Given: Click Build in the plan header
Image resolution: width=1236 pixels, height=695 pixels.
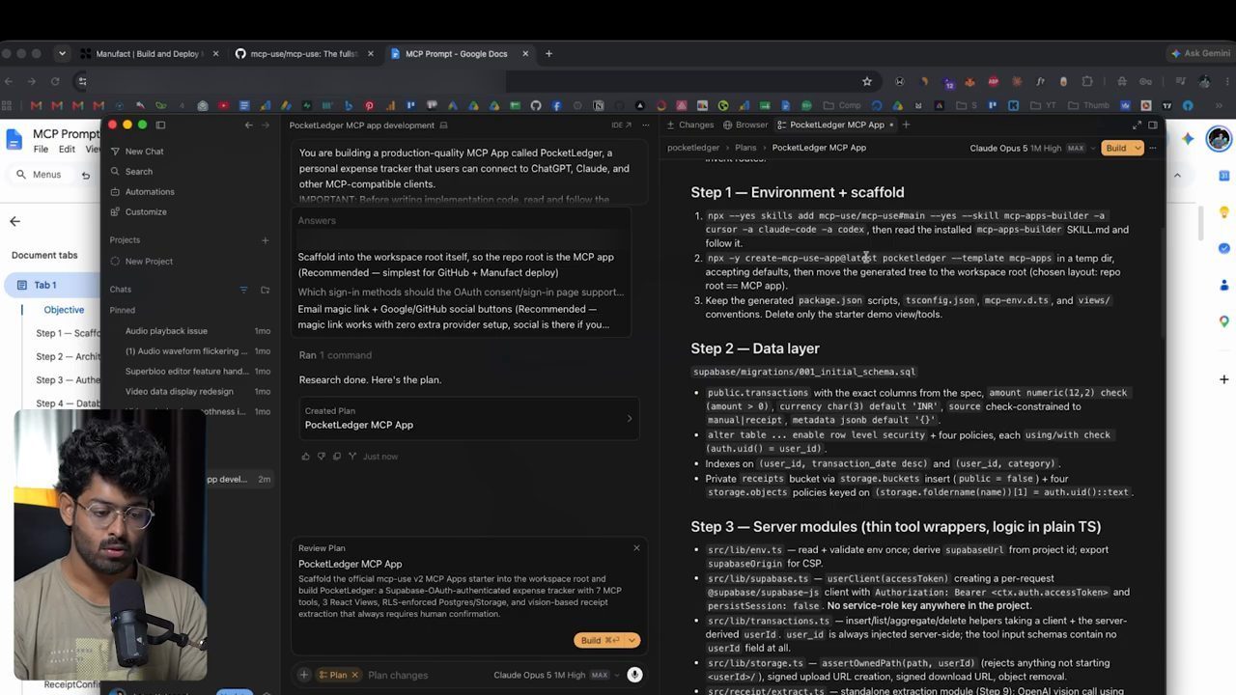Looking at the screenshot, I should pyautogui.click(x=1116, y=148).
